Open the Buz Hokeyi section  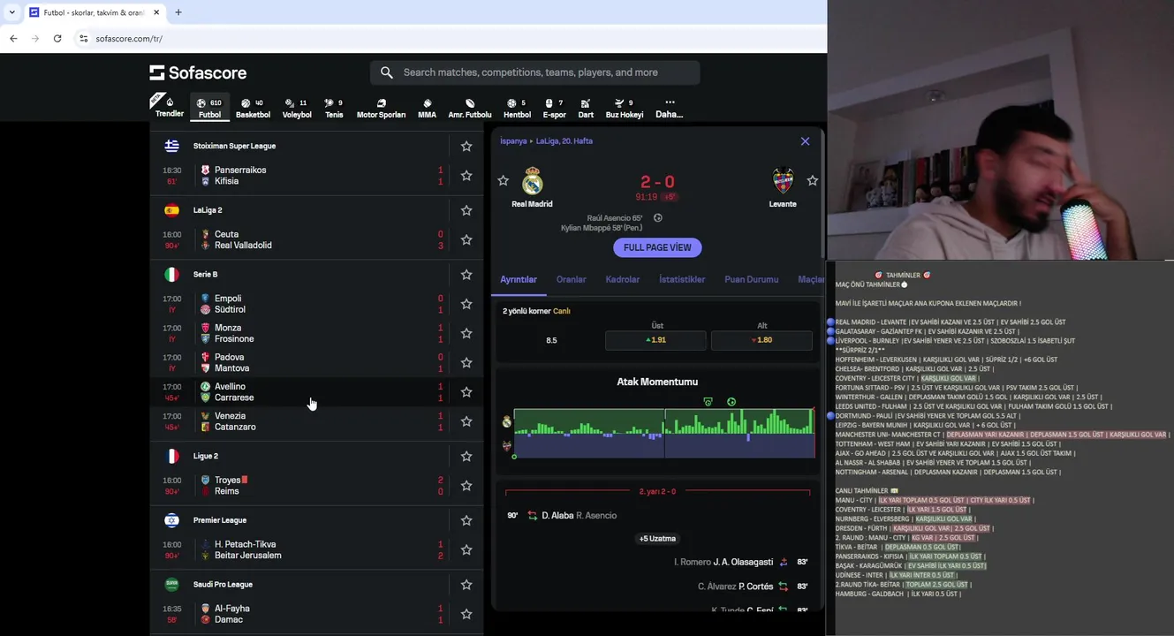pos(625,108)
